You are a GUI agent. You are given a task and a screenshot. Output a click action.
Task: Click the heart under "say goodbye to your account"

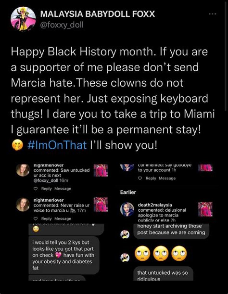click(x=140, y=178)
